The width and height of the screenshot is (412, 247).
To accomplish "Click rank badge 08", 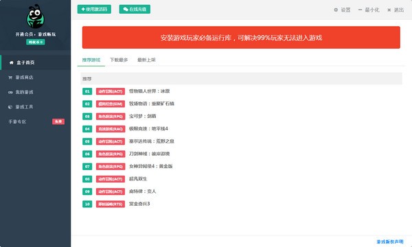I will [87, 179].
